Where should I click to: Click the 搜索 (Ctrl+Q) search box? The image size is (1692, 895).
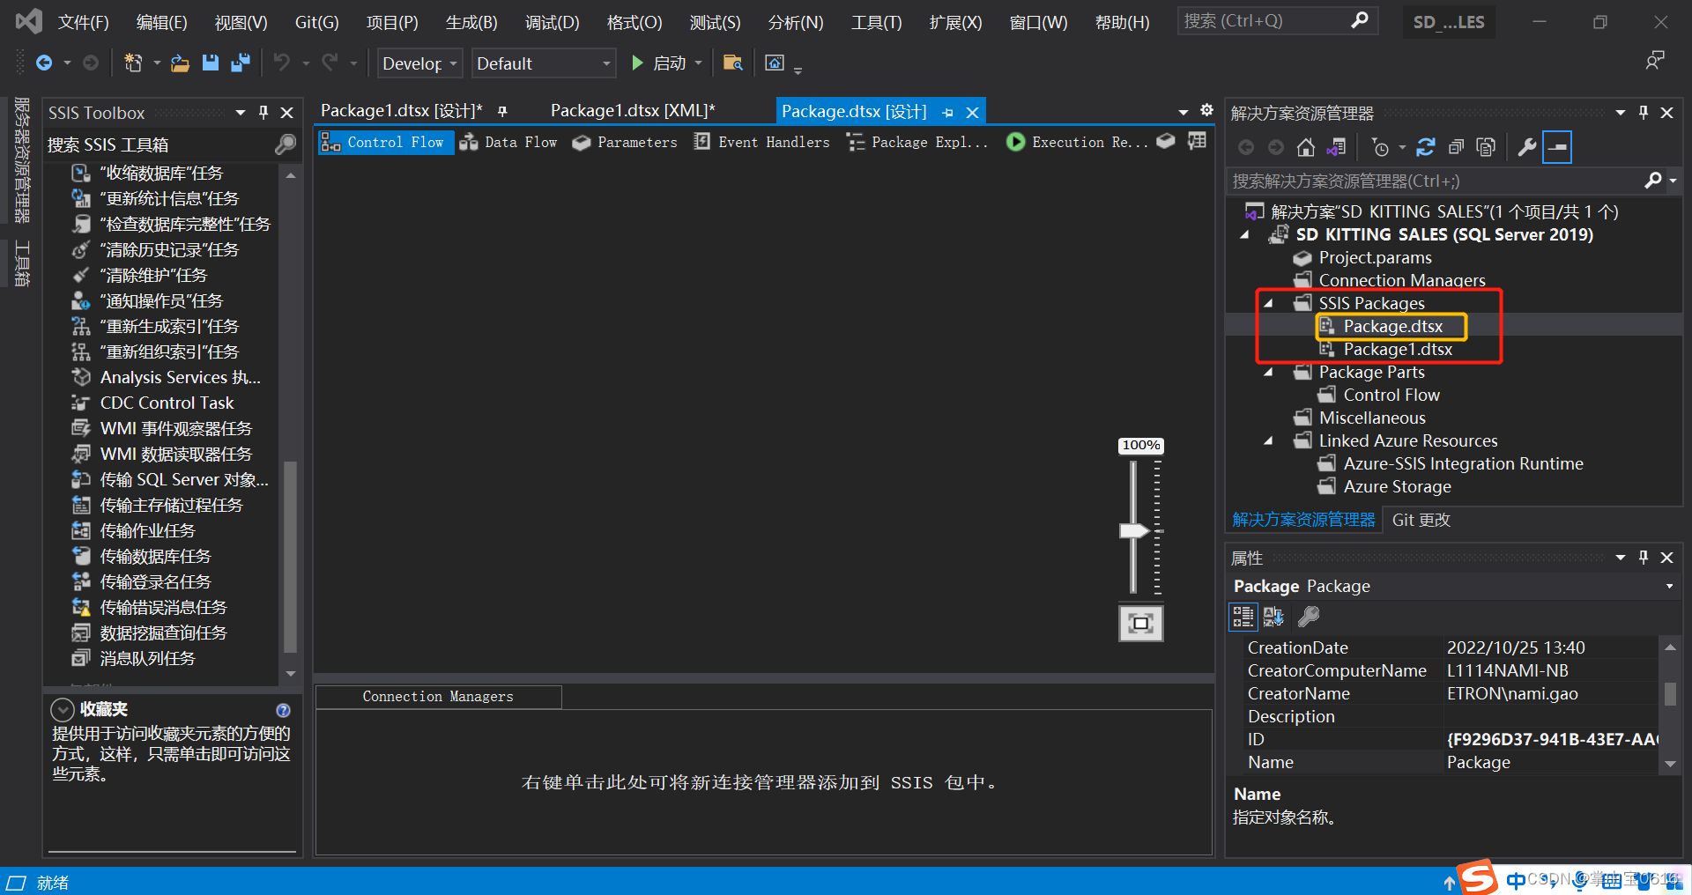1277,21
